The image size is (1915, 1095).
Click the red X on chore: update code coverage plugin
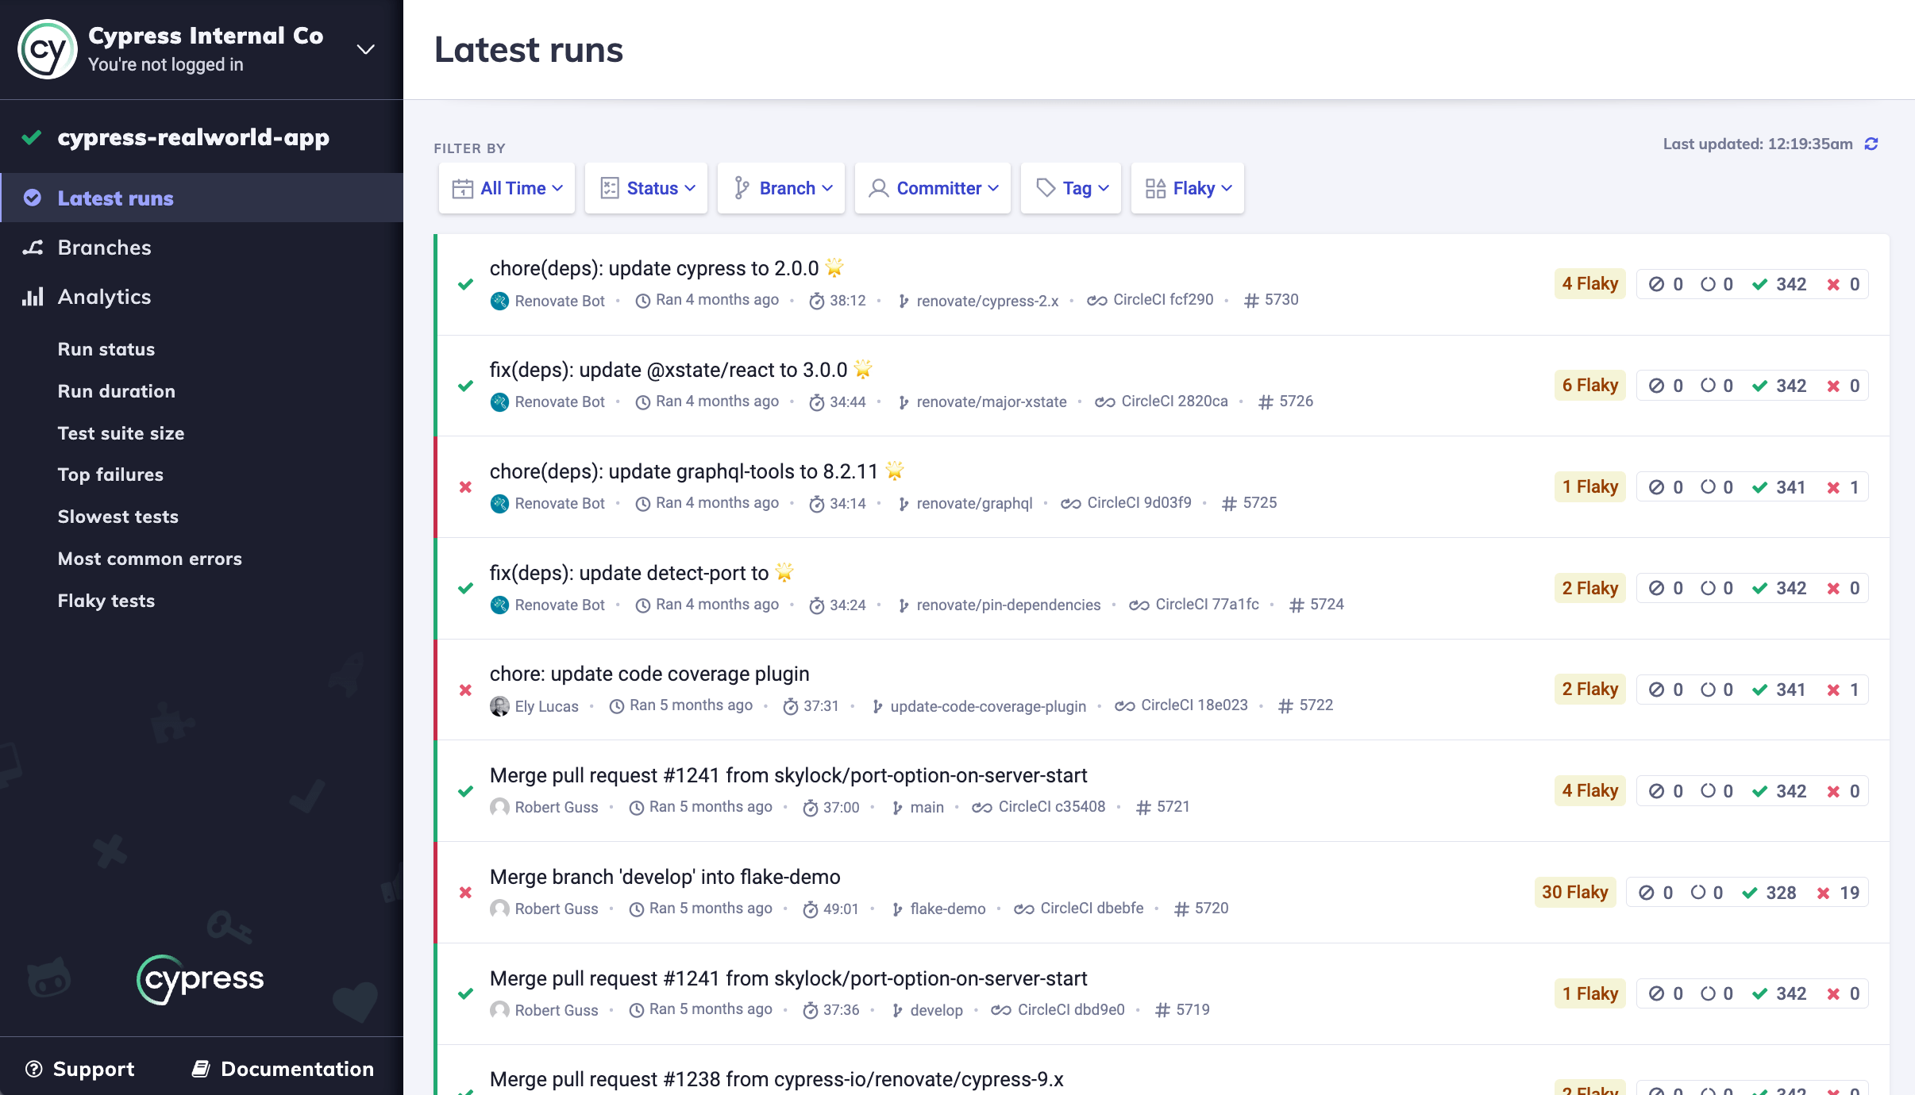click(x=465, y=690)
